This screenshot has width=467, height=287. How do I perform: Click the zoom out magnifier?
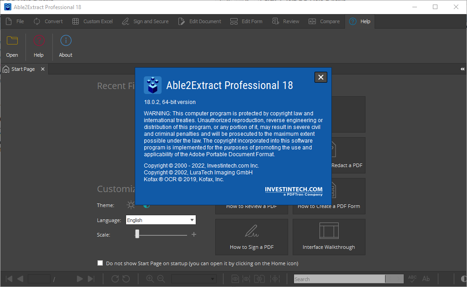click(x=161, y=279)
